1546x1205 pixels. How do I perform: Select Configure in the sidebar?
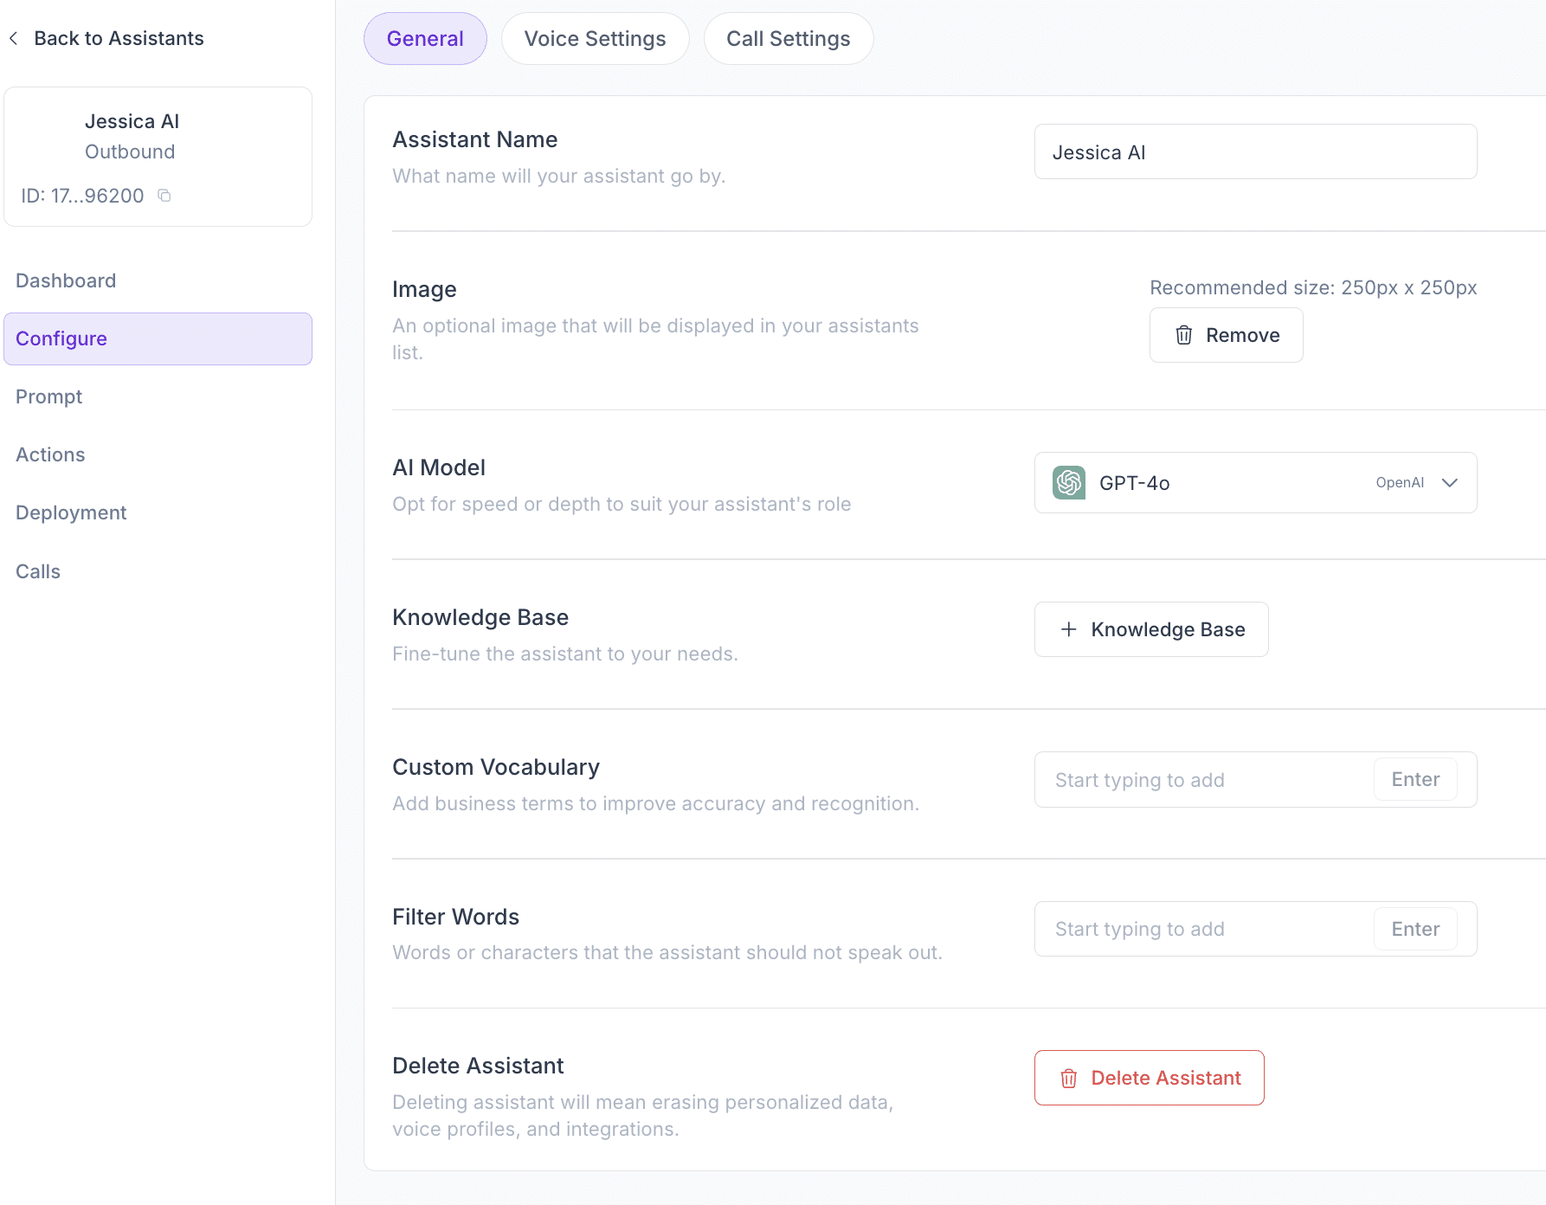click(158, 338)
